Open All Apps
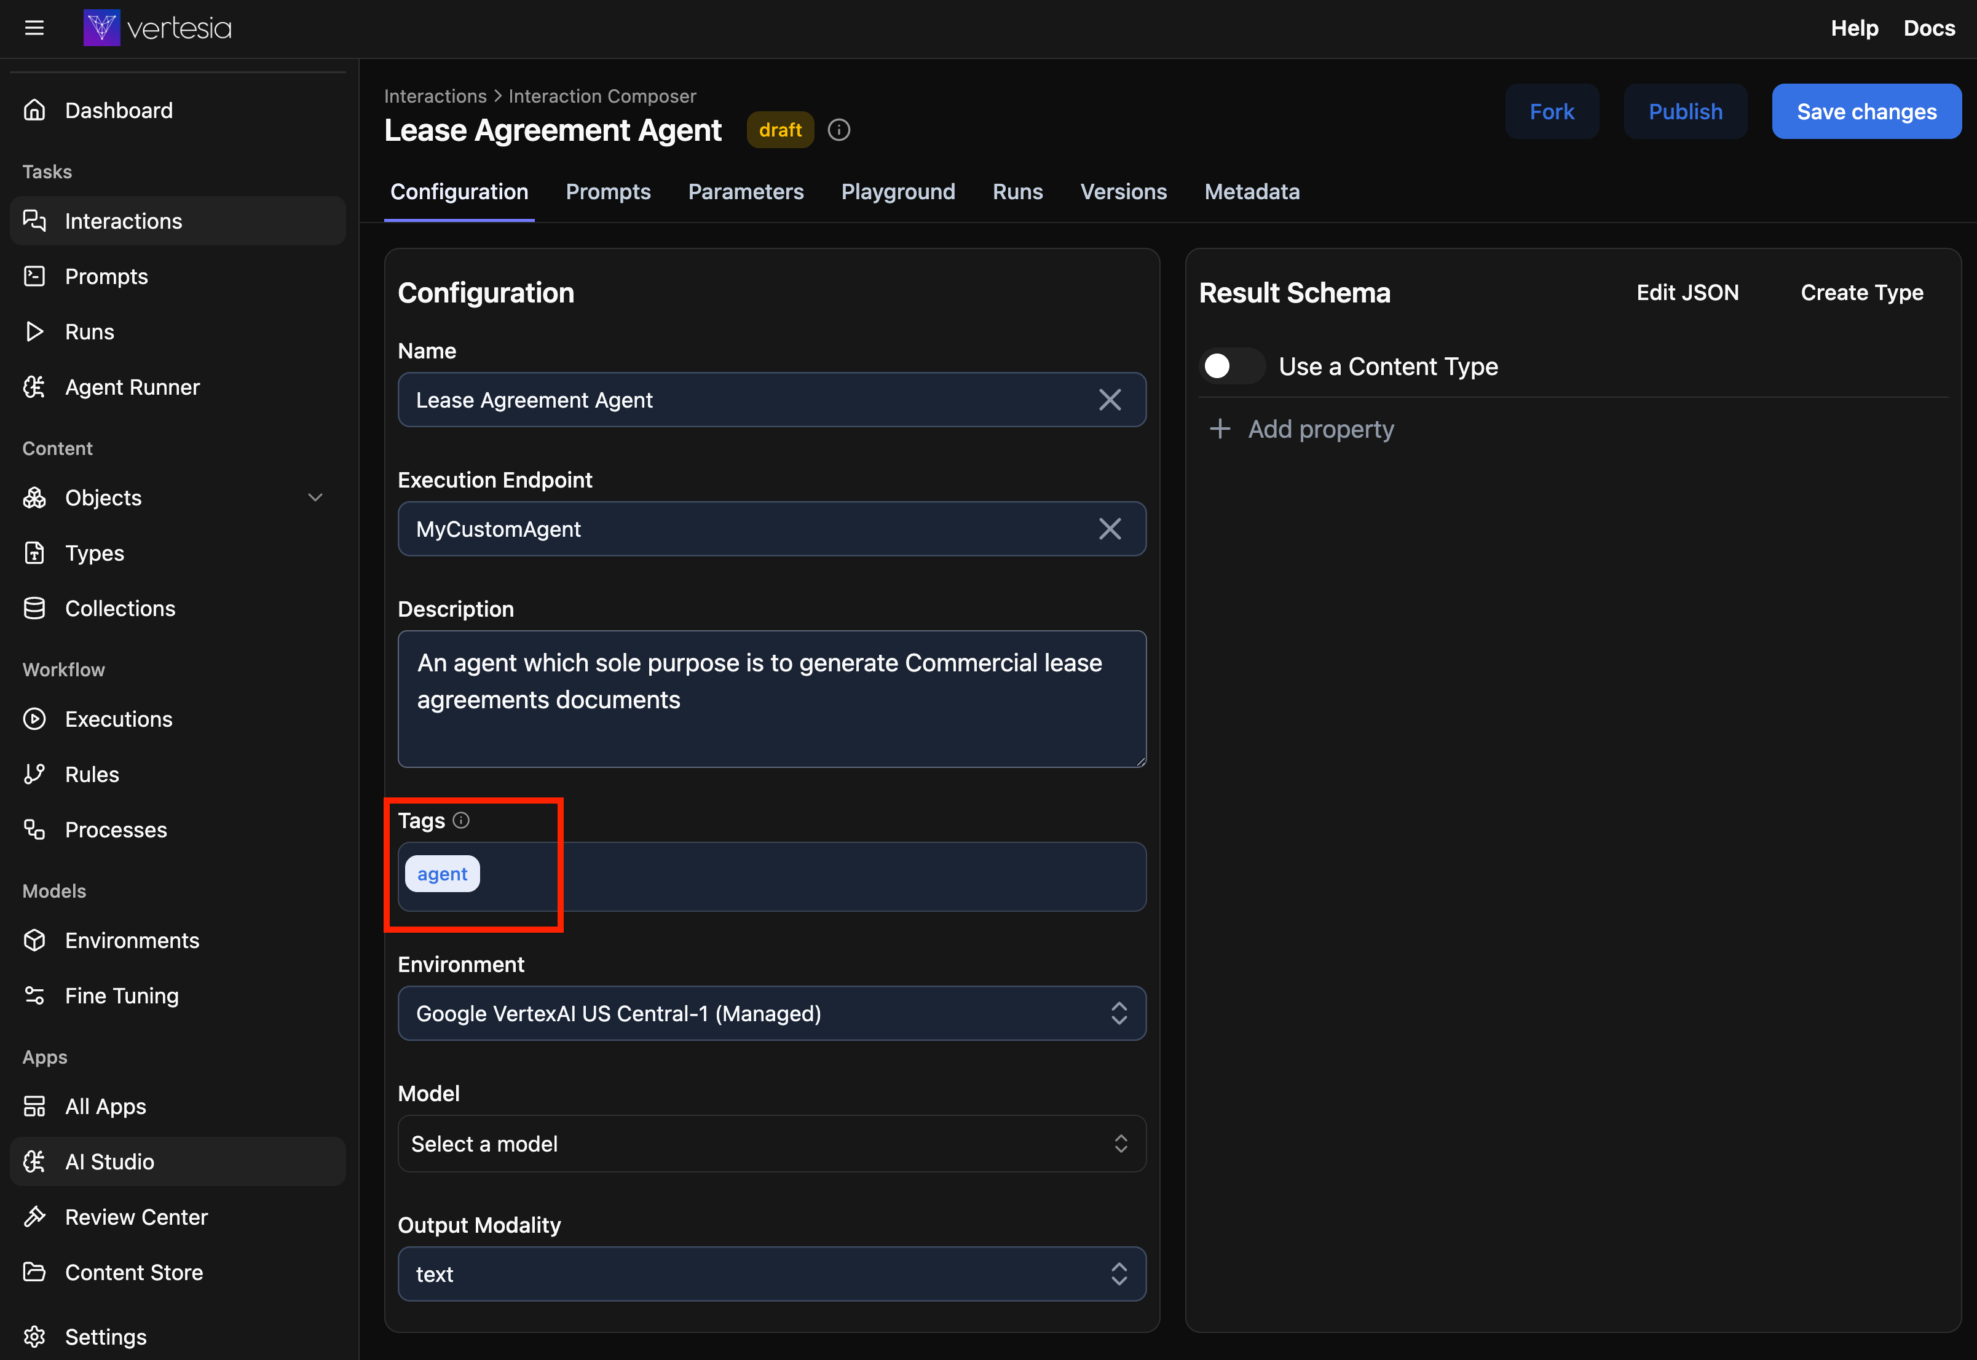1977x1360 pixels. point(177,1106)
